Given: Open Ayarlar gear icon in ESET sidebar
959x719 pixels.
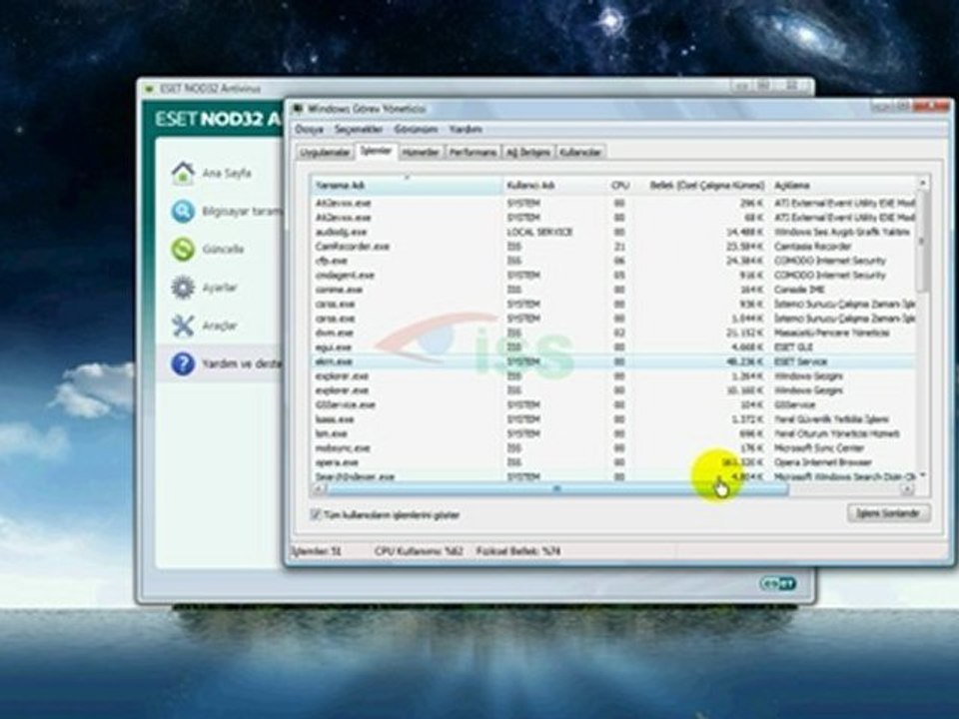Looking at the screenshot, I should (x=183, y=288).
